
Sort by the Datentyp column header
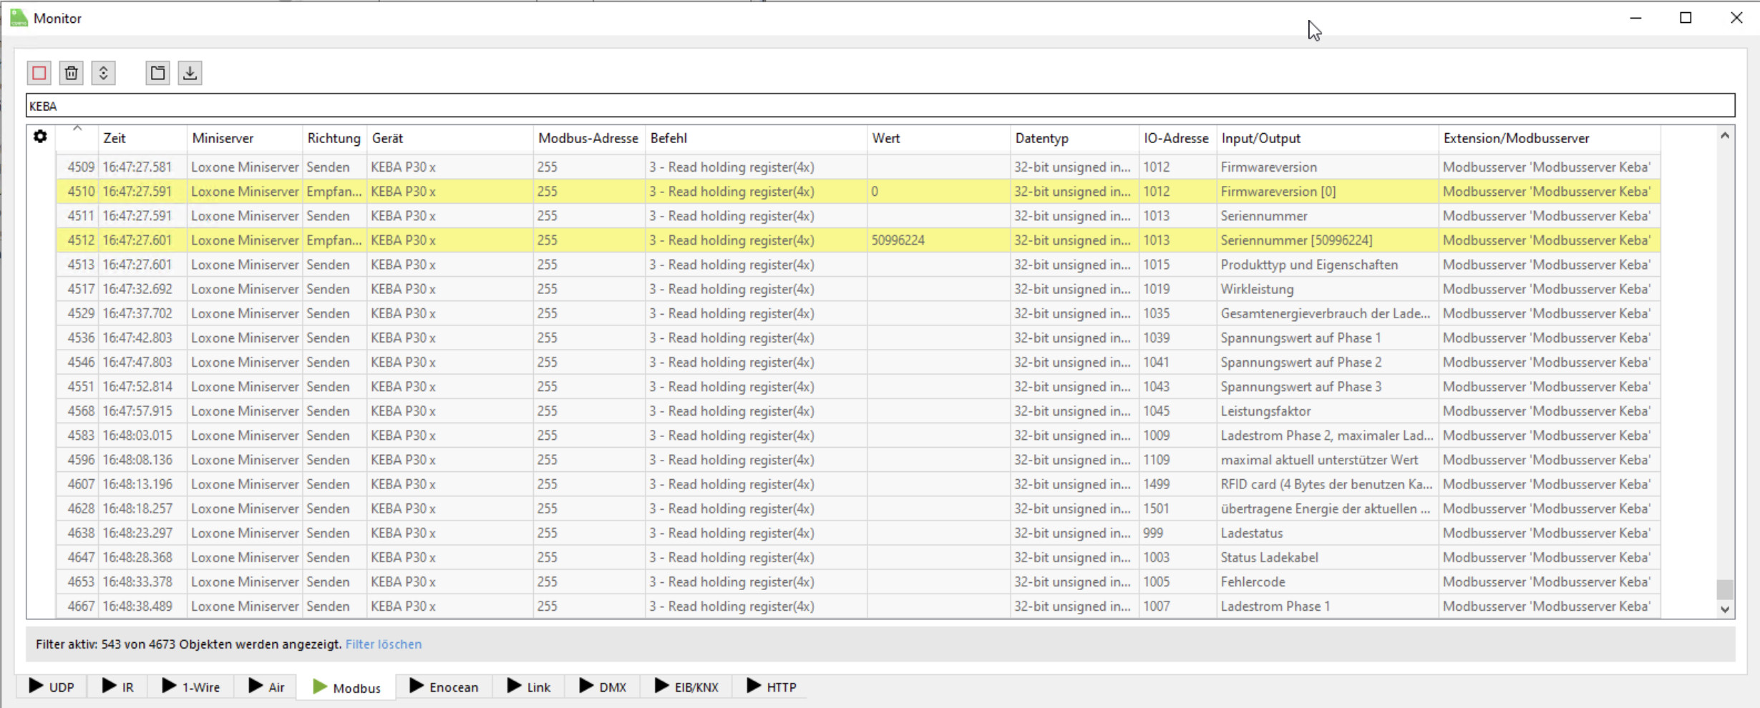[1074, 138]
